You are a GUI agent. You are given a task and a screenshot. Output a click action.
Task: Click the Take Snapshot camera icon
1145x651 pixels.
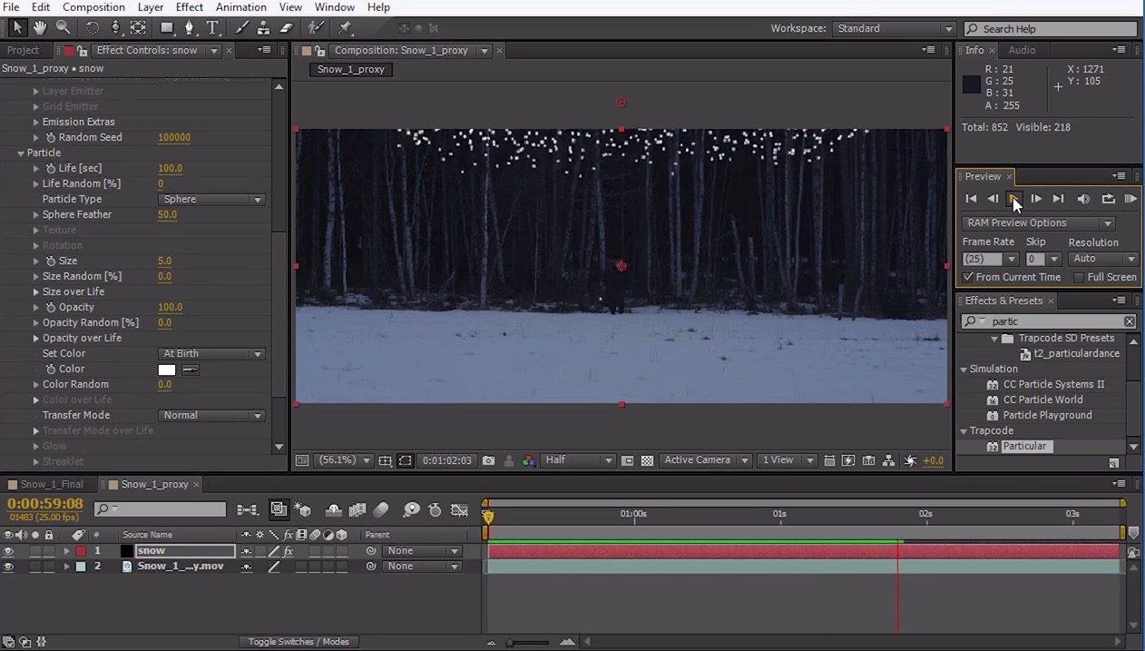click(486, 461)
